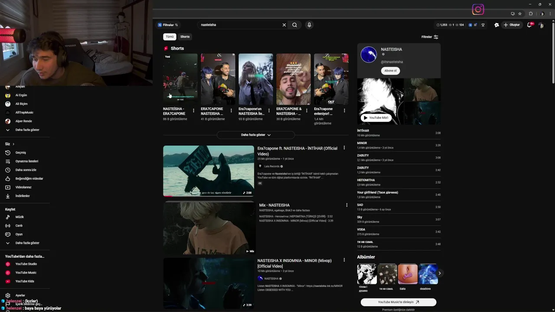Click the trophy icon in extension bar

coord(483,25)
